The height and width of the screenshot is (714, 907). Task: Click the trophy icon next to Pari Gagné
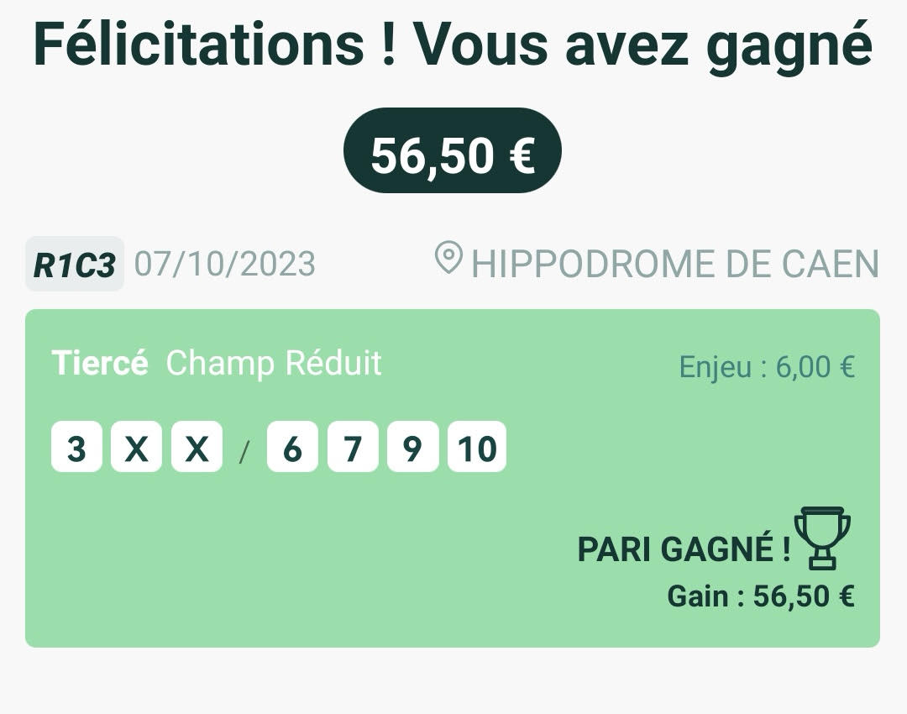(822, 538)
